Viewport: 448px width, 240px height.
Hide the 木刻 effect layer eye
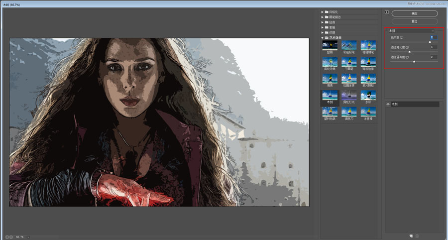coord(388,104)
